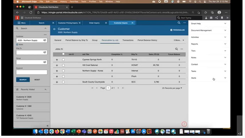Click the PERSONALIZE button
The width and height of the screenshot is (245, 138).
point(177,30)
